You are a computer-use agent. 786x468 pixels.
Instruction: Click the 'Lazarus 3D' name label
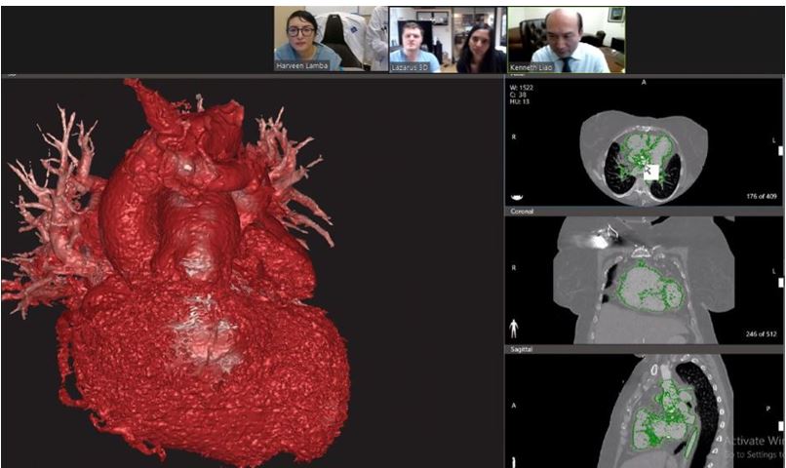(410, 67)
